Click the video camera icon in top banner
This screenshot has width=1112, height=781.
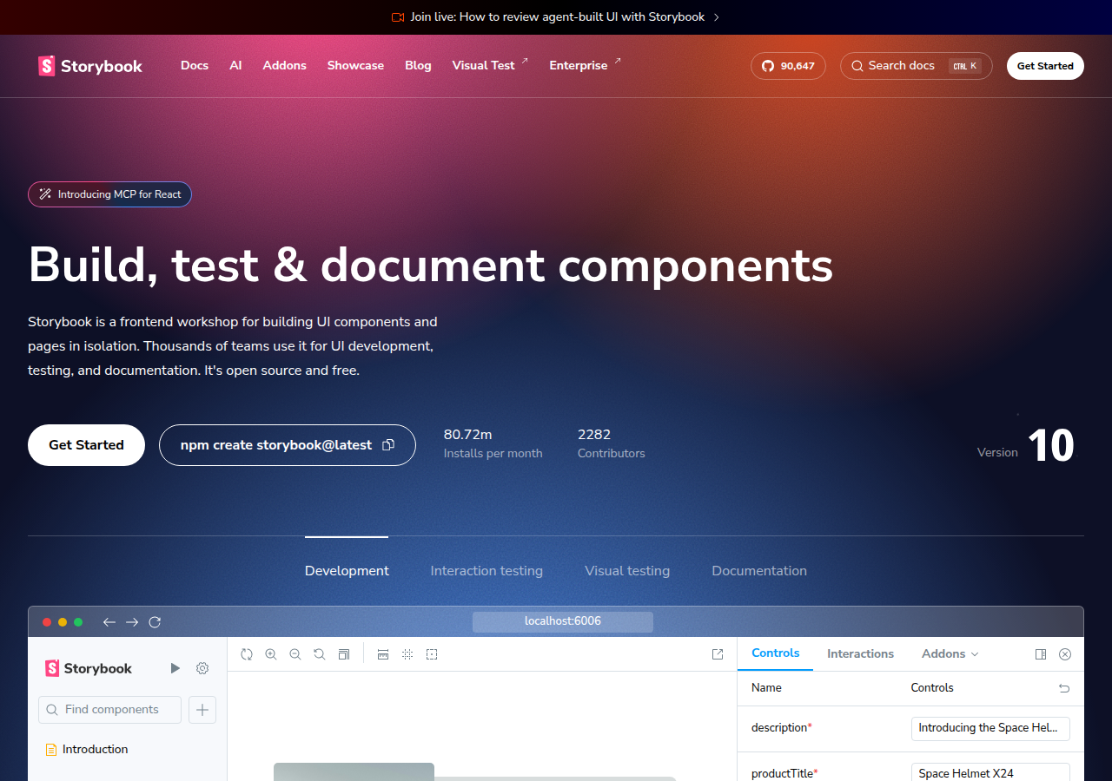pos(399,17)
